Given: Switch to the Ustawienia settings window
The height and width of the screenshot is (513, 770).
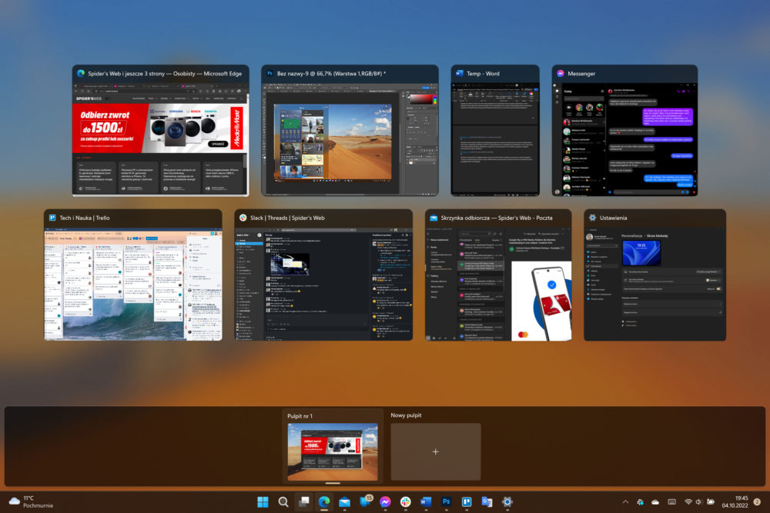Looking at the screenshot, I should coord(654,275).
